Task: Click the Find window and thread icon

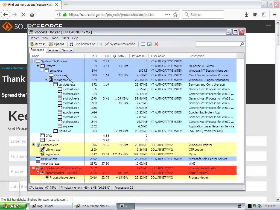Action: [x=150, y=44]
